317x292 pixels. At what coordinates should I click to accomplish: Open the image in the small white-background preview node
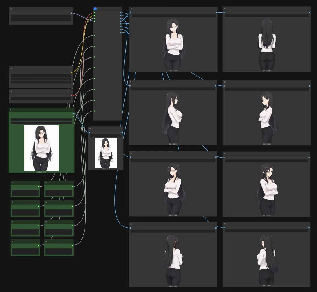click(106, 153)
